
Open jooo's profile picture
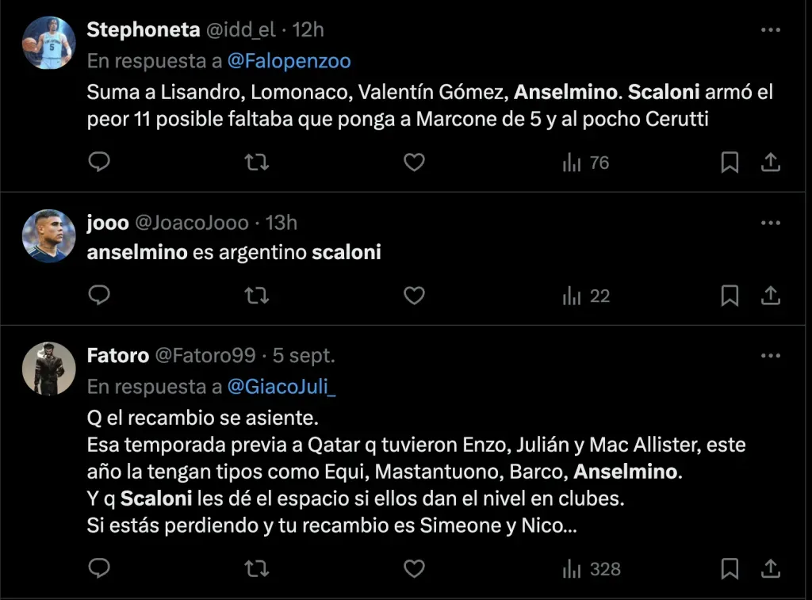coord(49,235)
